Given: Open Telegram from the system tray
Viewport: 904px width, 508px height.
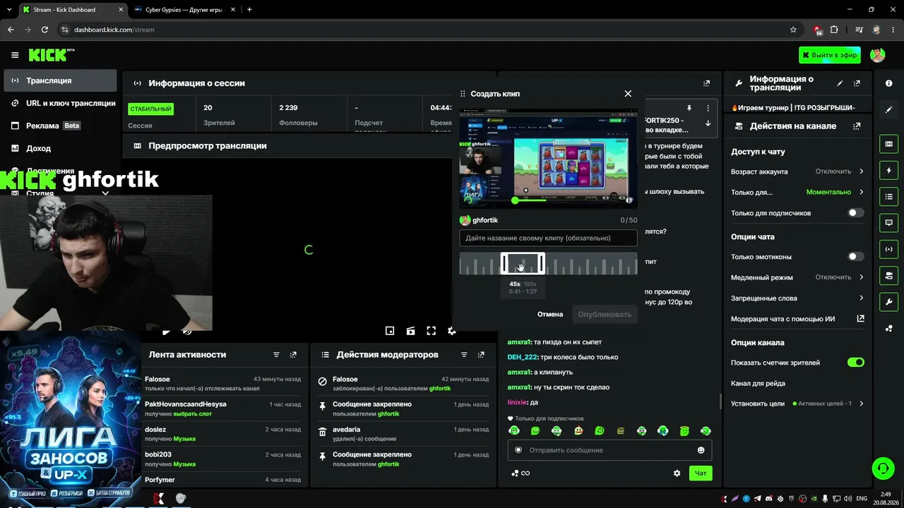Looking at the screenshot, I should (x=758, y=499).
